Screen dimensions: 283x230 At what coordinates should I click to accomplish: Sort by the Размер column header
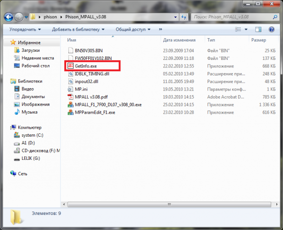tap(258, 40)
